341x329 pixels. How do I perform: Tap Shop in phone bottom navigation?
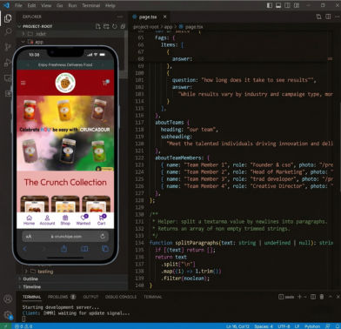pos(65,220)
